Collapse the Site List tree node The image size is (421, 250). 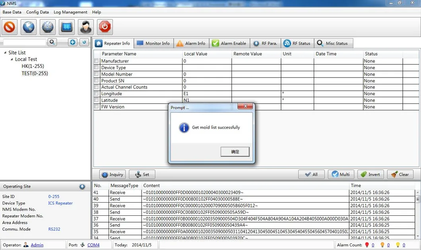coord(5,53)
